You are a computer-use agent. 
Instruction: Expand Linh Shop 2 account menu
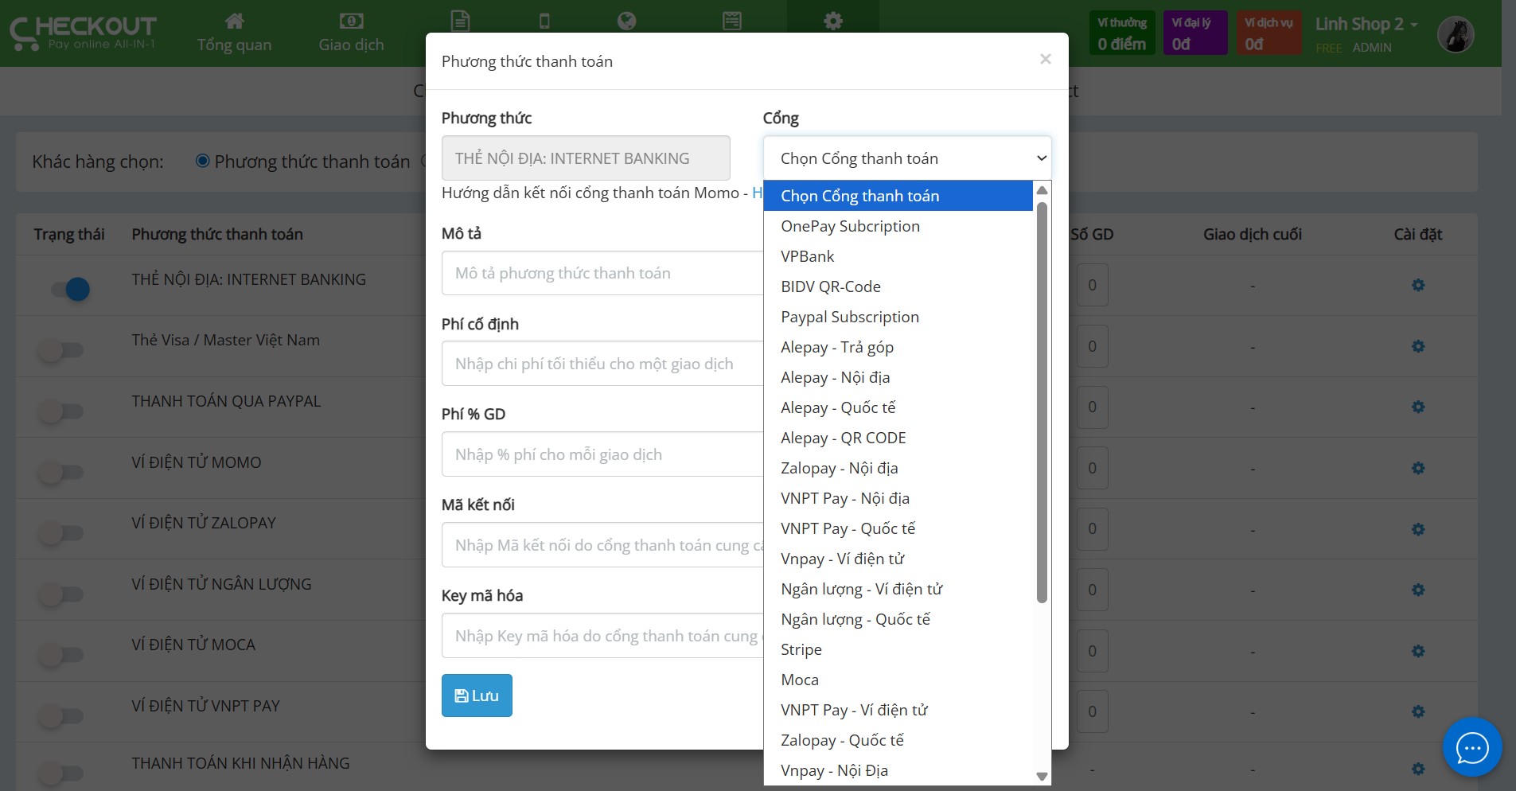[1366, 25]
